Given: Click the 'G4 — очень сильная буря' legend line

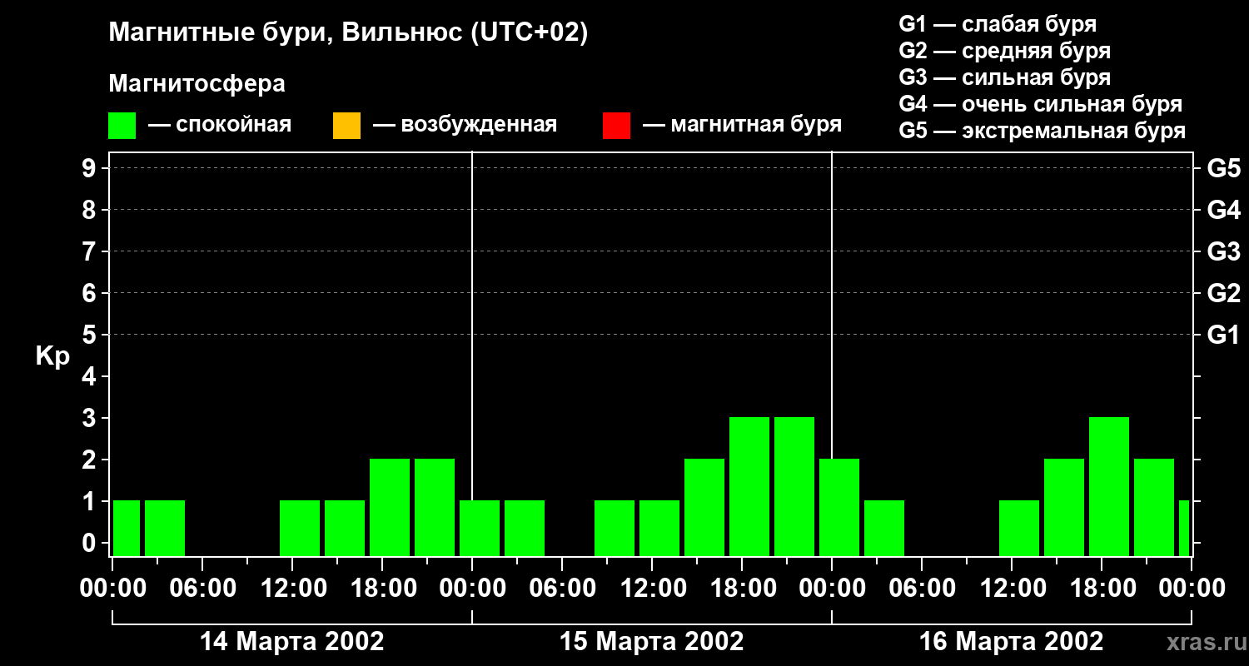Looking at the screenshot, I should click(x=1041, y=104).
